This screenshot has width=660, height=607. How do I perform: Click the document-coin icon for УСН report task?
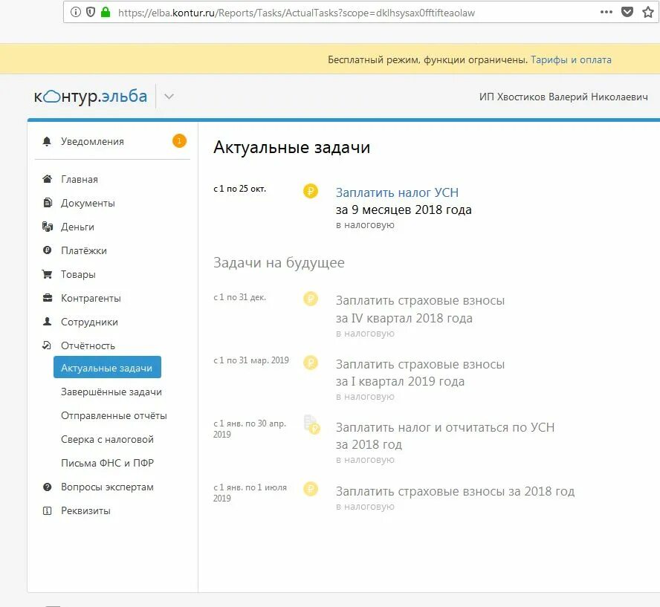pos(312,424)
